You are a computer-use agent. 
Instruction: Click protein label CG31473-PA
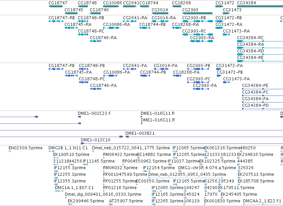pos(236,79)
